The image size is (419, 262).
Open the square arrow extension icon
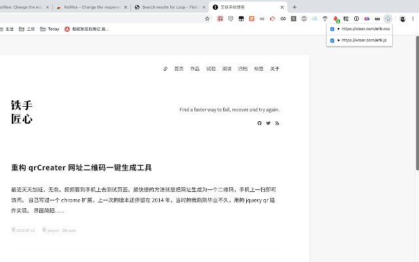click(x=346, y=18)
